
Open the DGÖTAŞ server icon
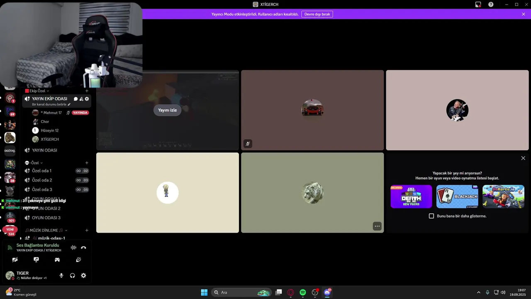point(10,151)
